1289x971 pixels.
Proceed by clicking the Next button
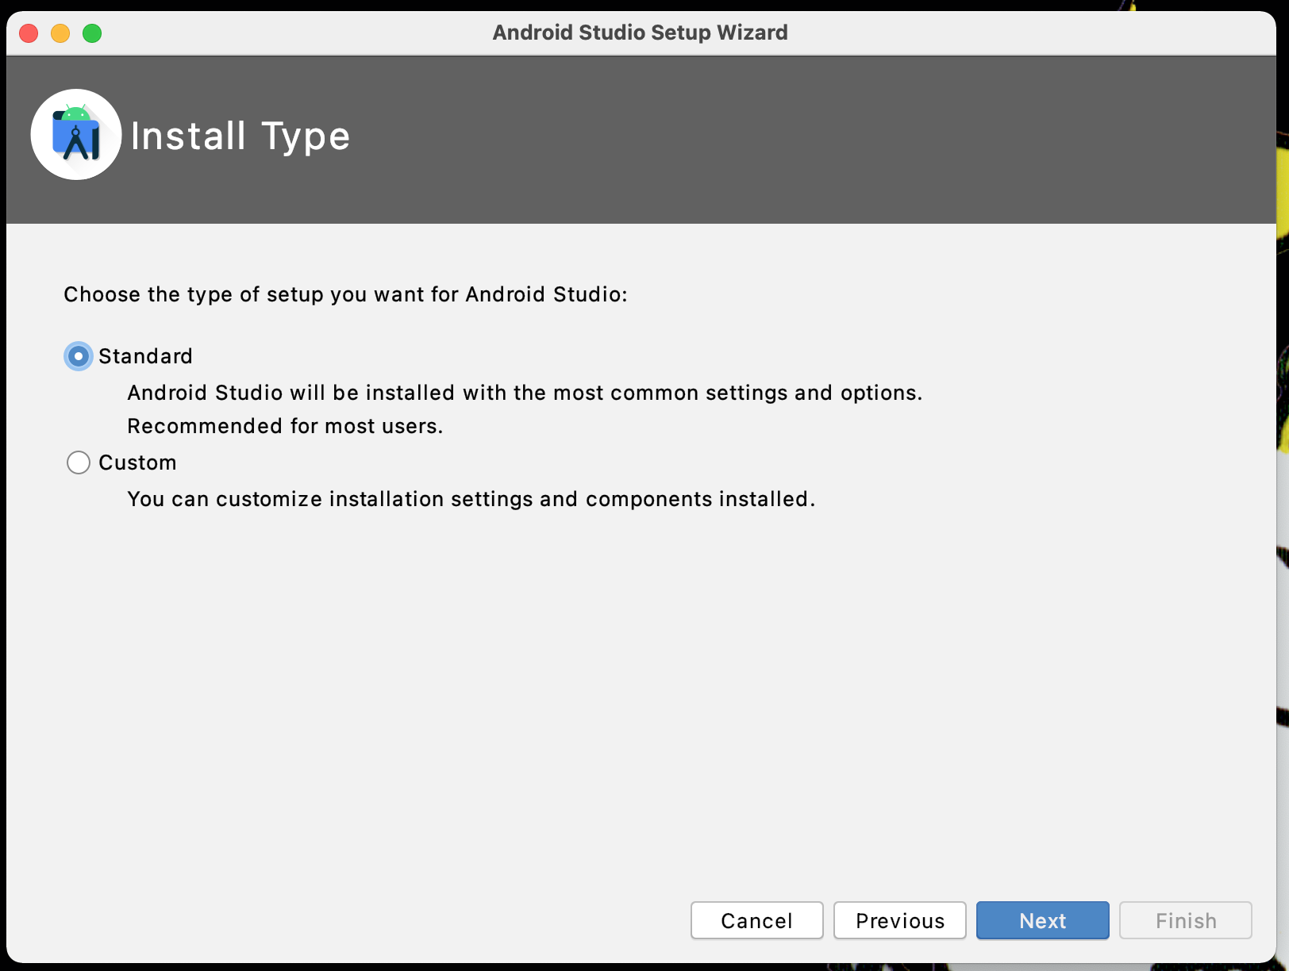1042,920
